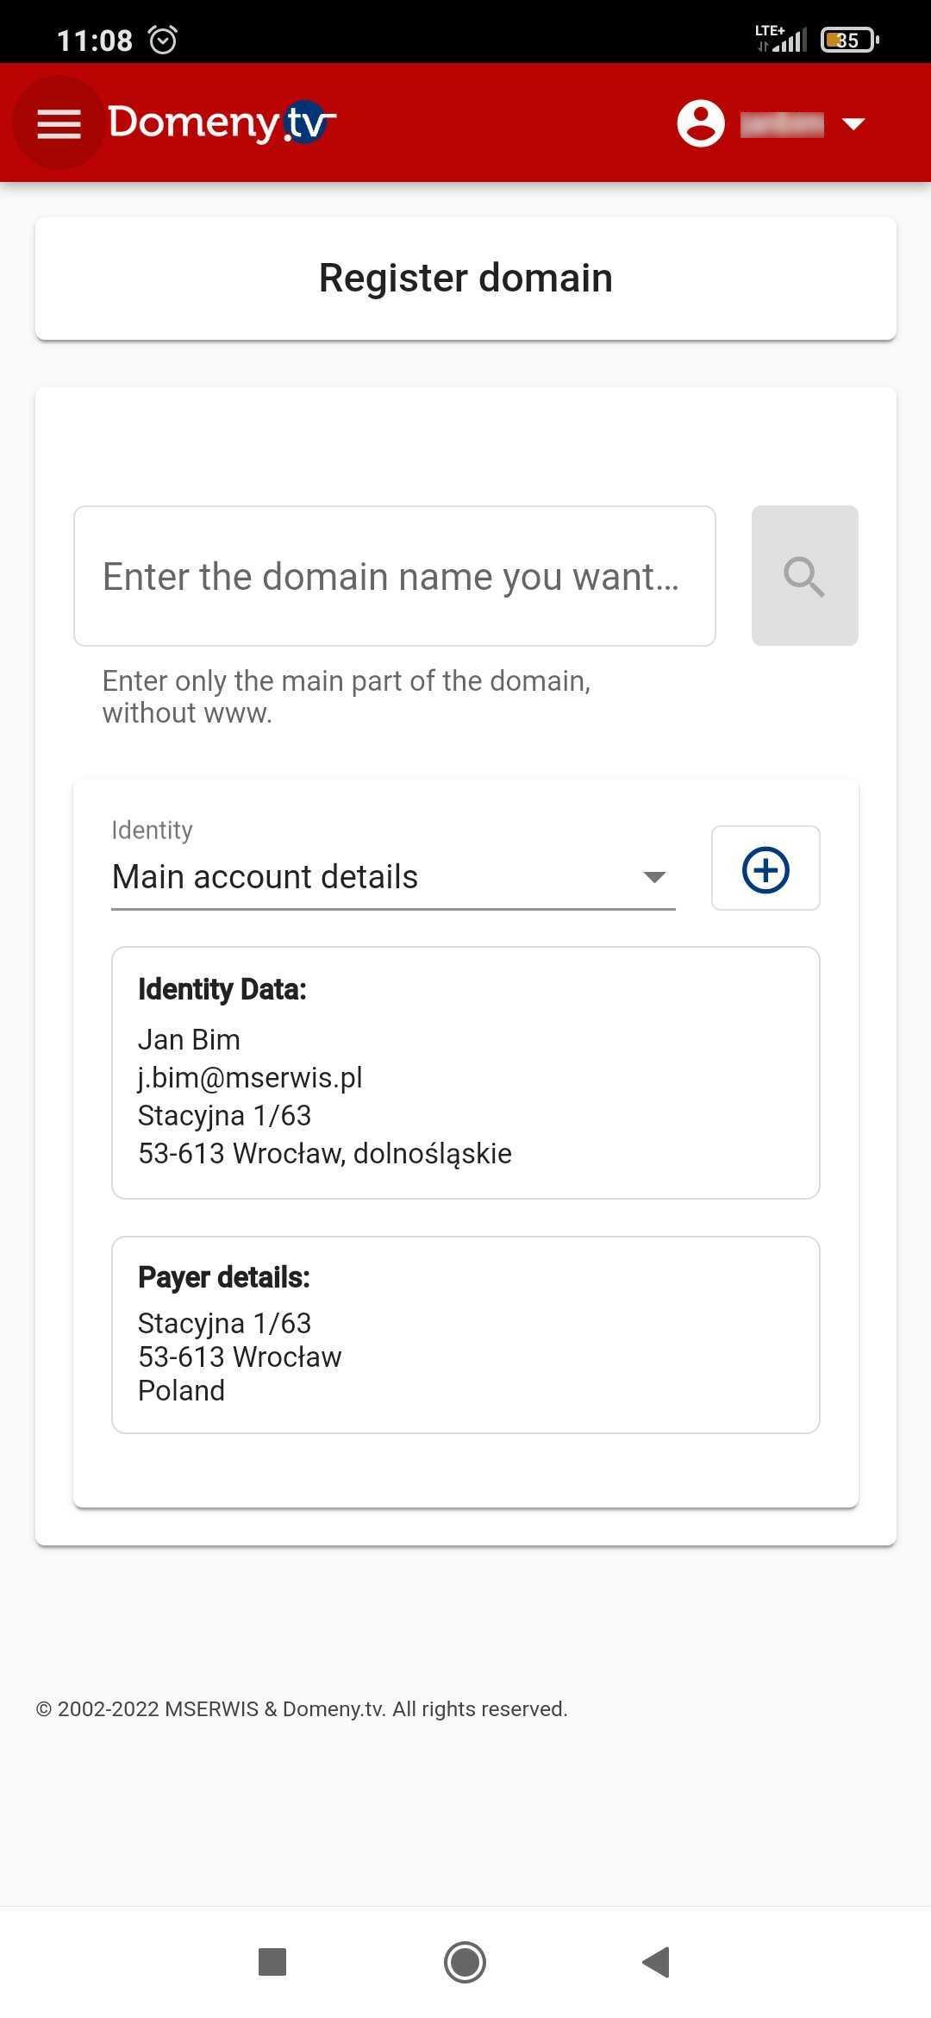Tap the alarm icon in status bar

click(163, 40)
